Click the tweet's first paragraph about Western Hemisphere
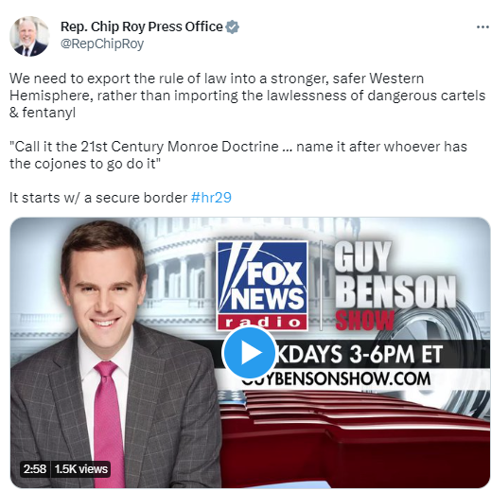 (247, 96)
